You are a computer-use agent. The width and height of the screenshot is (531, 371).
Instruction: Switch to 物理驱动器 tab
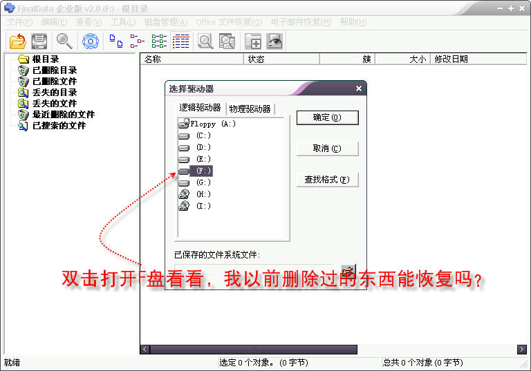click(x=250, y=109)
